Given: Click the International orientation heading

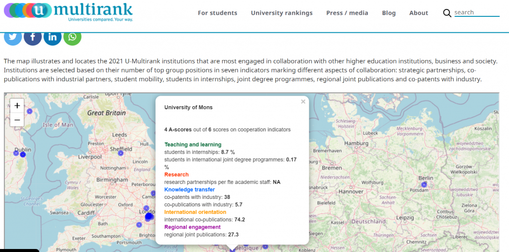Looking at the screenshot, I should 195,212.
